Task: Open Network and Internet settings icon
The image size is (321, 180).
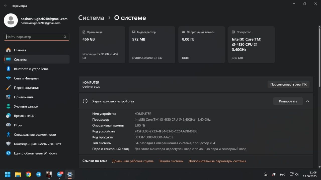Action: (9, 78)
